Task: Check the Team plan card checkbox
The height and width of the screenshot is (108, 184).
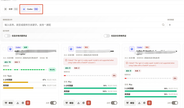Action: tap(4, 49)
